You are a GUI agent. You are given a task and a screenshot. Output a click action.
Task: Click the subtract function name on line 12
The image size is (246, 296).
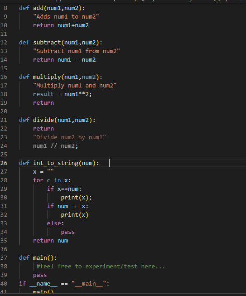[x=47, y=43]
